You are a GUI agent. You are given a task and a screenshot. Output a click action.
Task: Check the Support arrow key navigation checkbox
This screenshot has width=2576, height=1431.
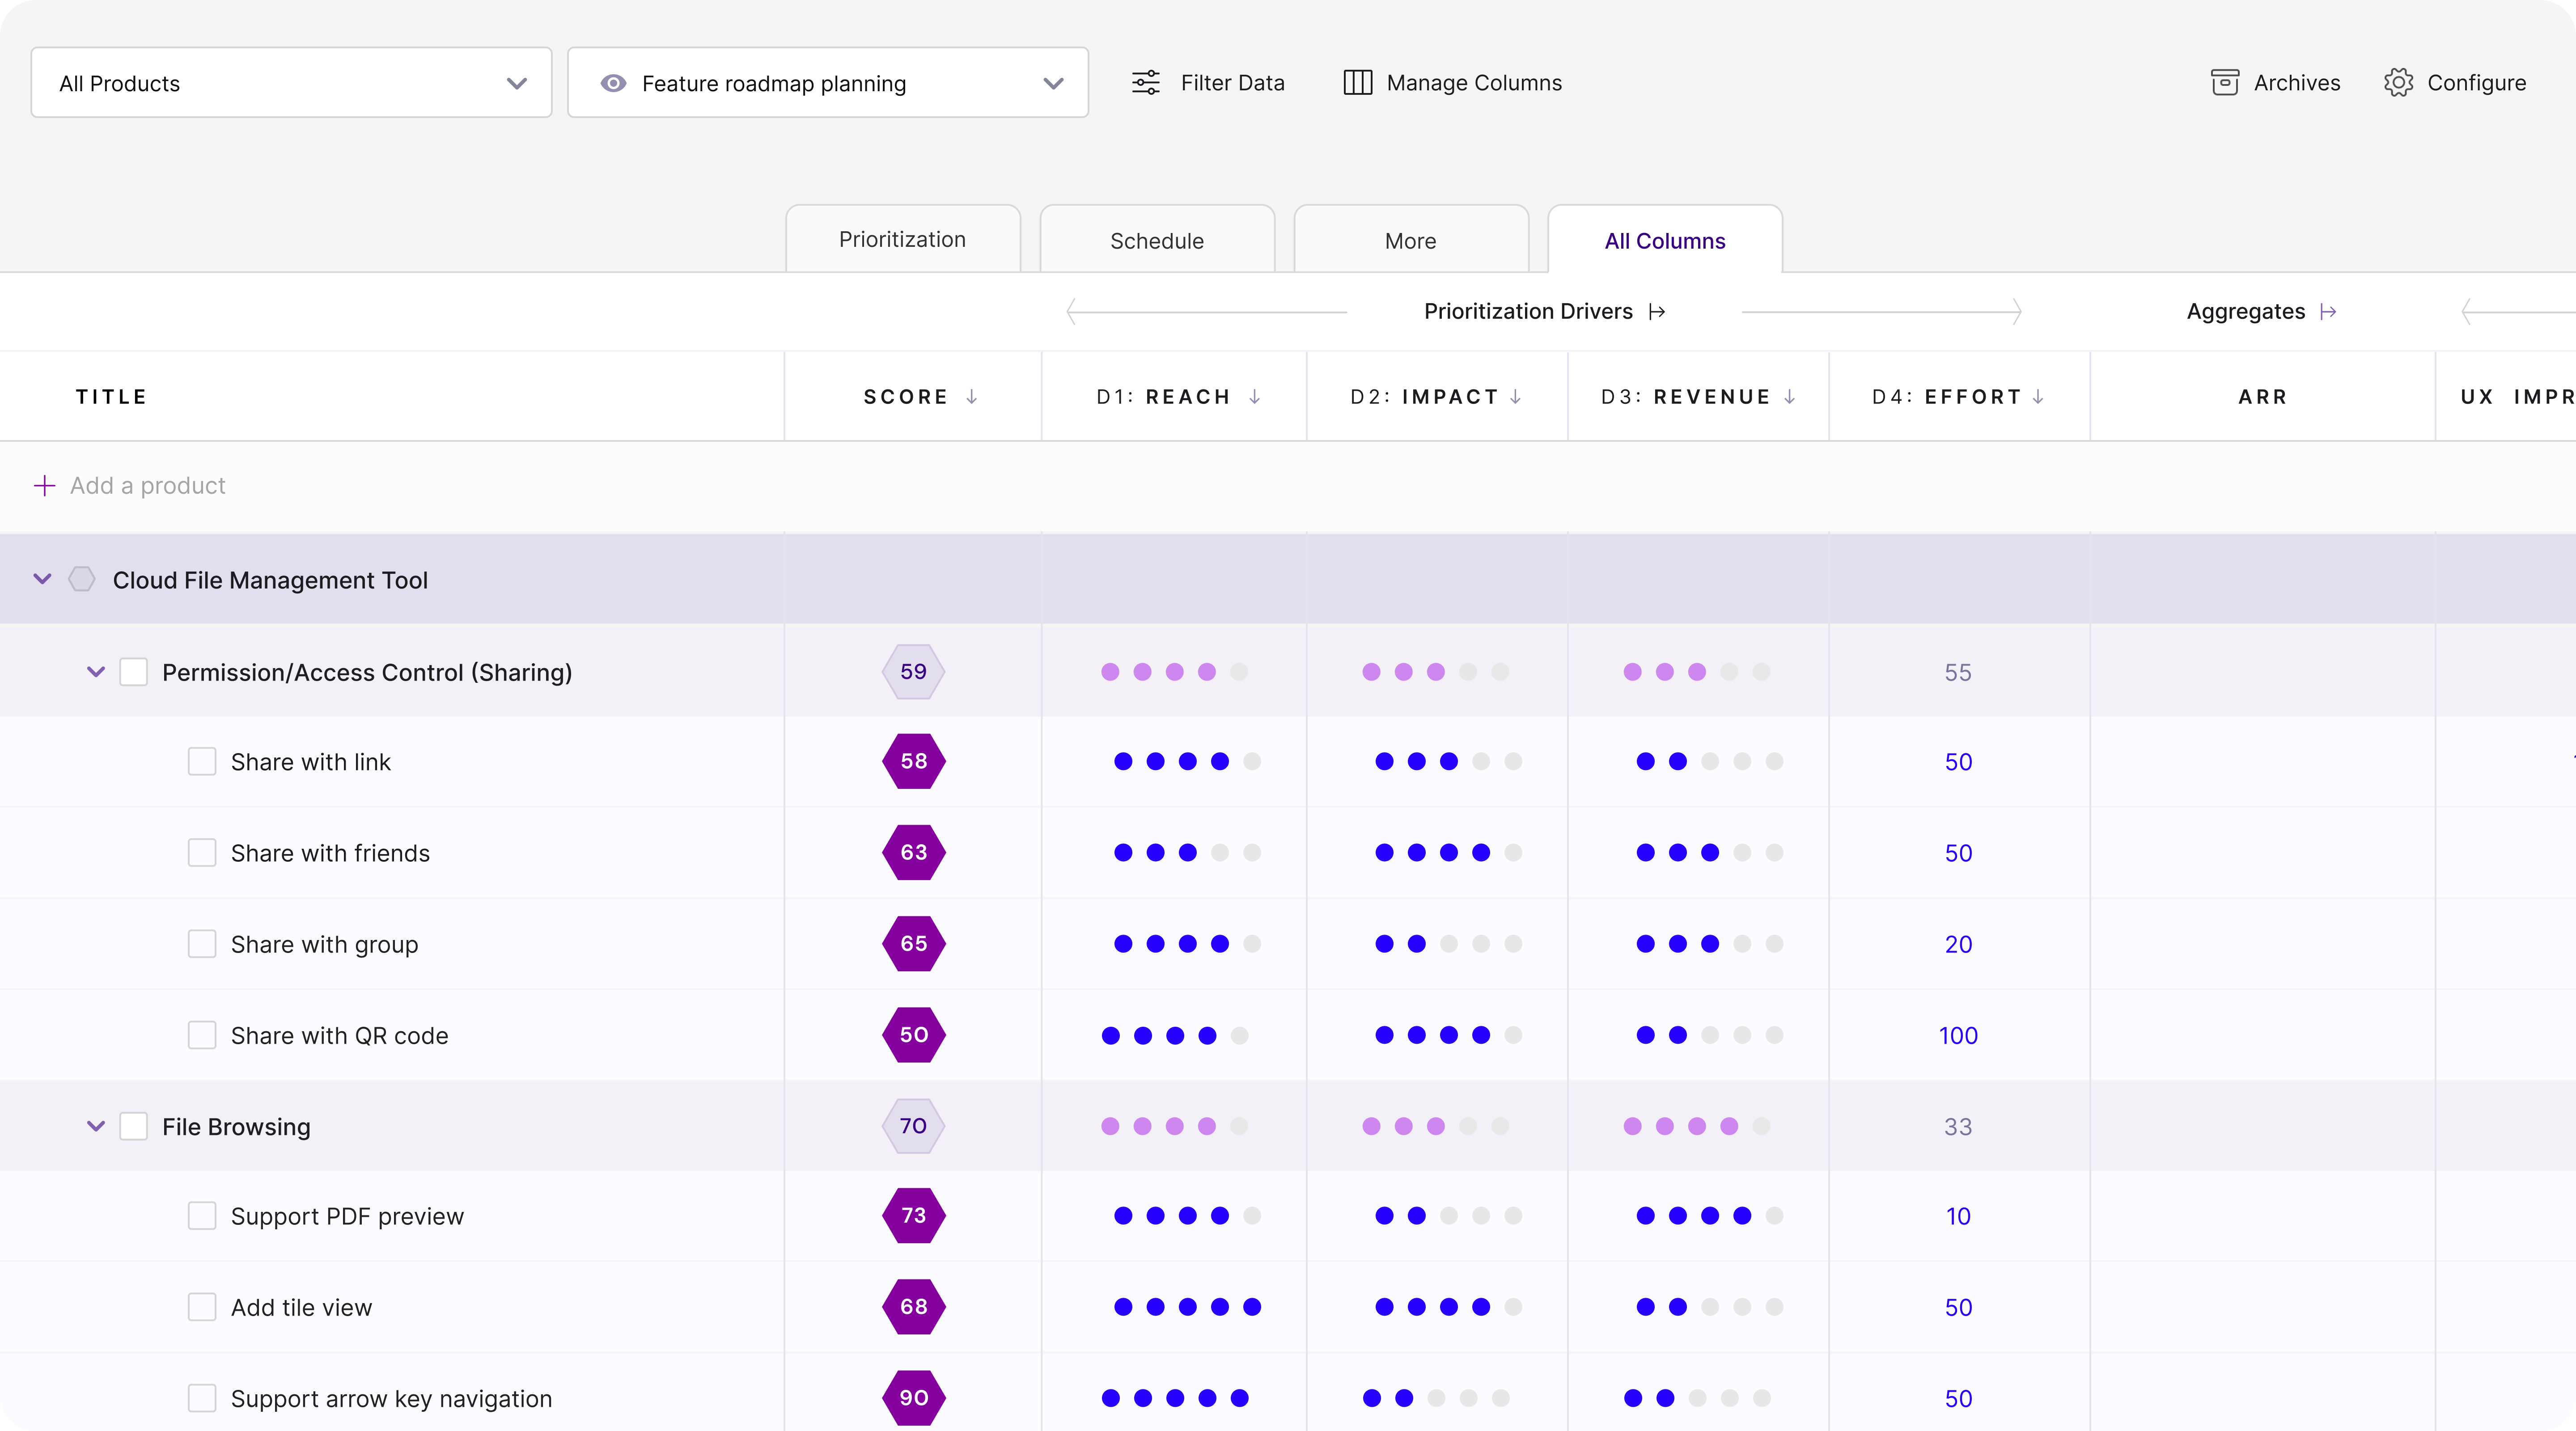[x=202, y=1398]
